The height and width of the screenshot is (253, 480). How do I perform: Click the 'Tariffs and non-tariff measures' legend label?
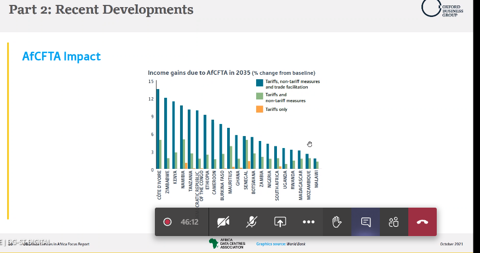coord(285,97)
